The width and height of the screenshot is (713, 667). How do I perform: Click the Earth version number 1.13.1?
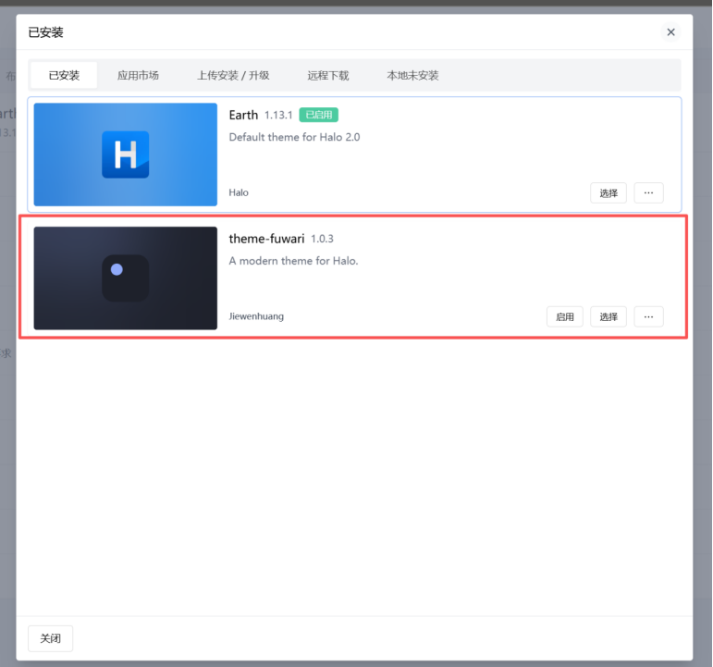tap(278, 116)
